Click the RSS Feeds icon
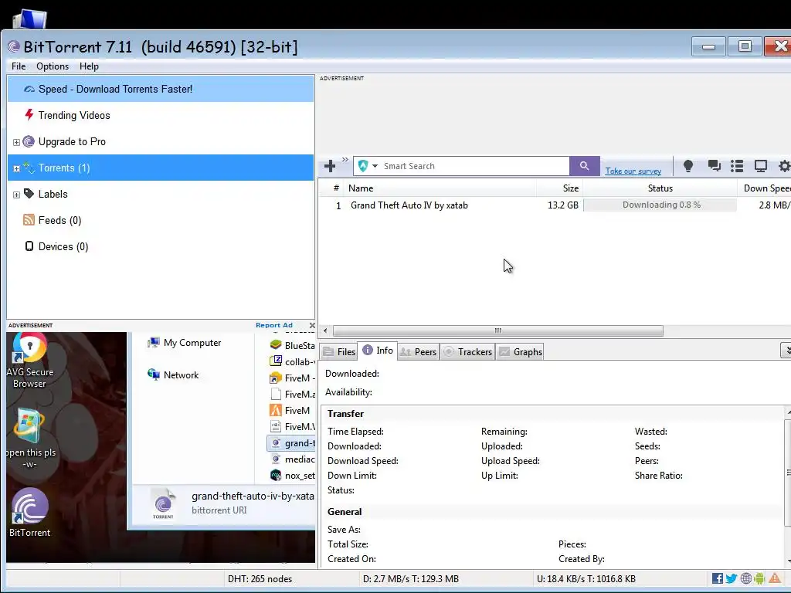 click(29, 220)
